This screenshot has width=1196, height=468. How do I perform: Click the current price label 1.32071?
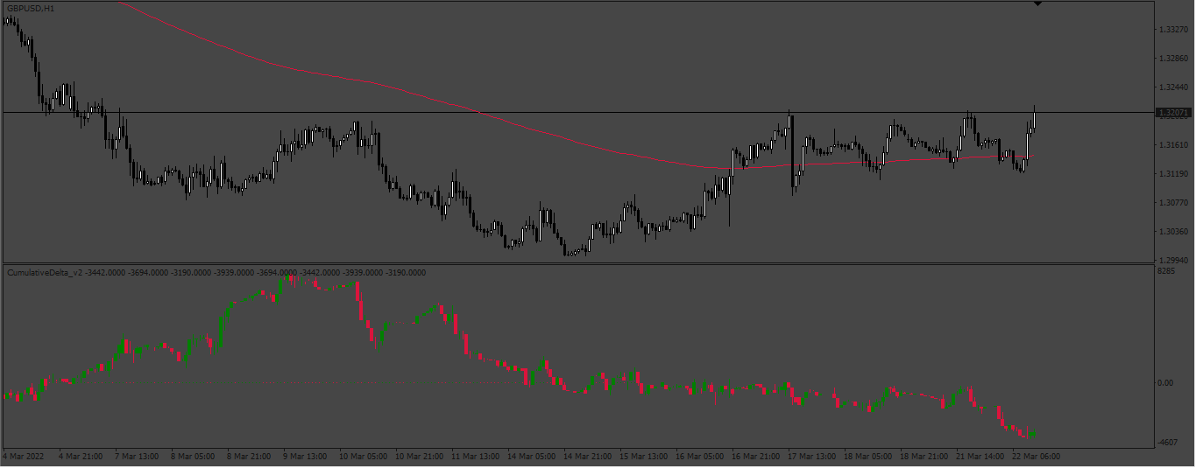pos(1173,113)
